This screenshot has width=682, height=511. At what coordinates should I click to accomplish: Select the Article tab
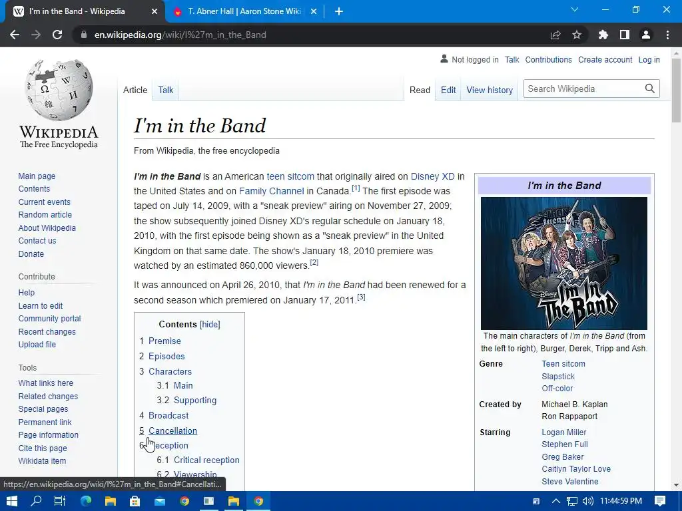pyautogui.click(x=135, y=90)
